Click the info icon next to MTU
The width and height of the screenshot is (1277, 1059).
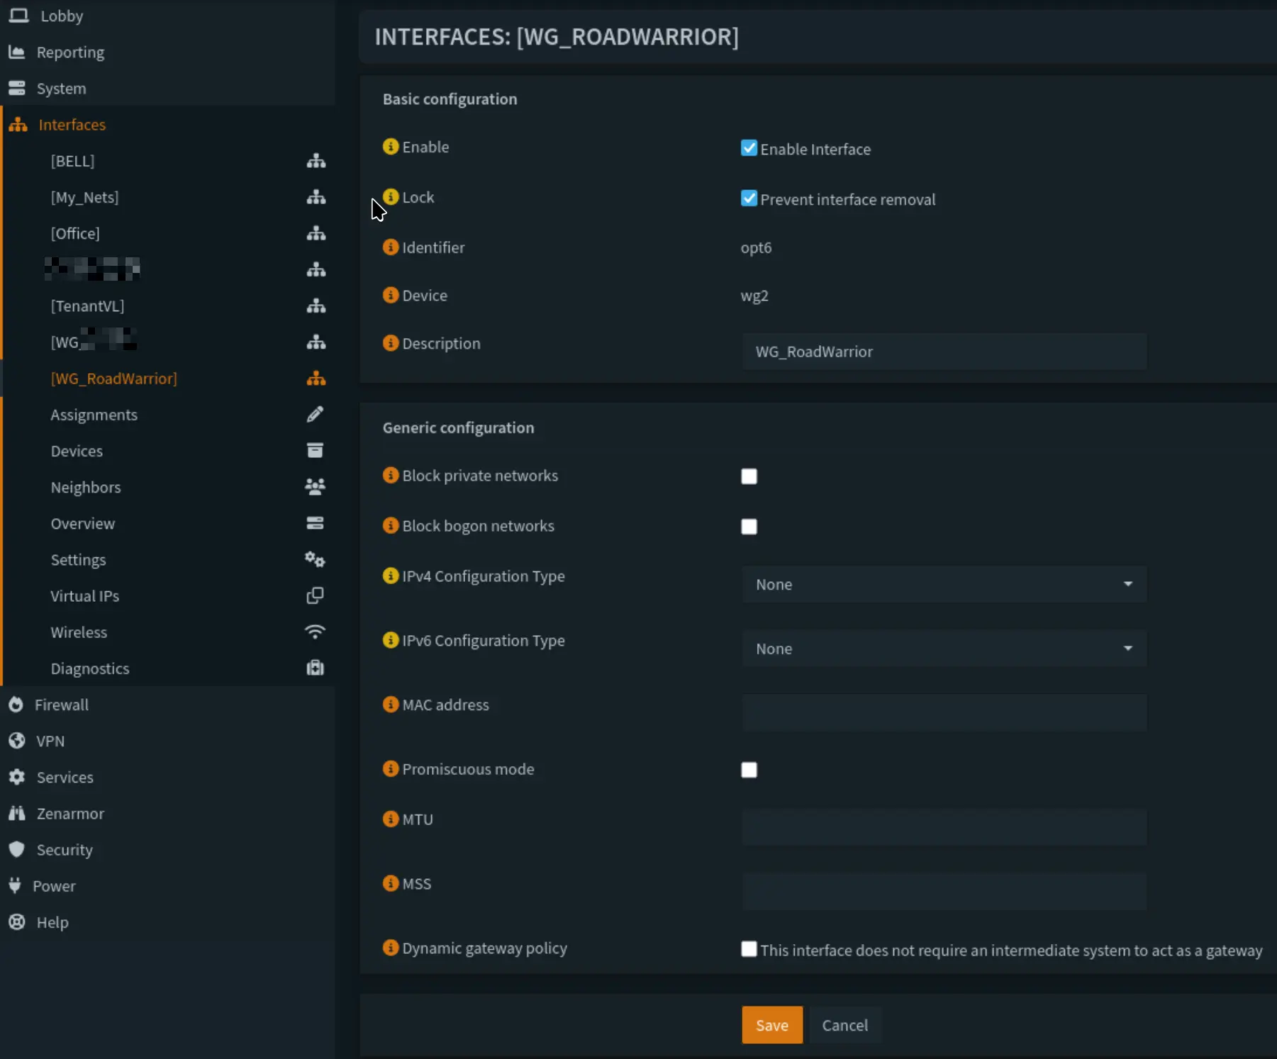(391, 819)
